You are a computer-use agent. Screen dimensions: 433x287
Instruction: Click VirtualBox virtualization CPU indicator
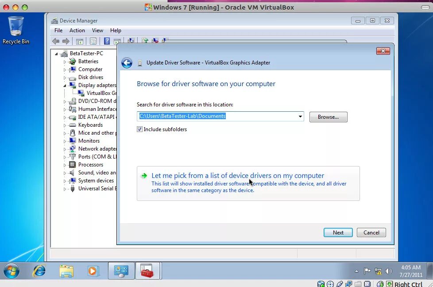367,284
